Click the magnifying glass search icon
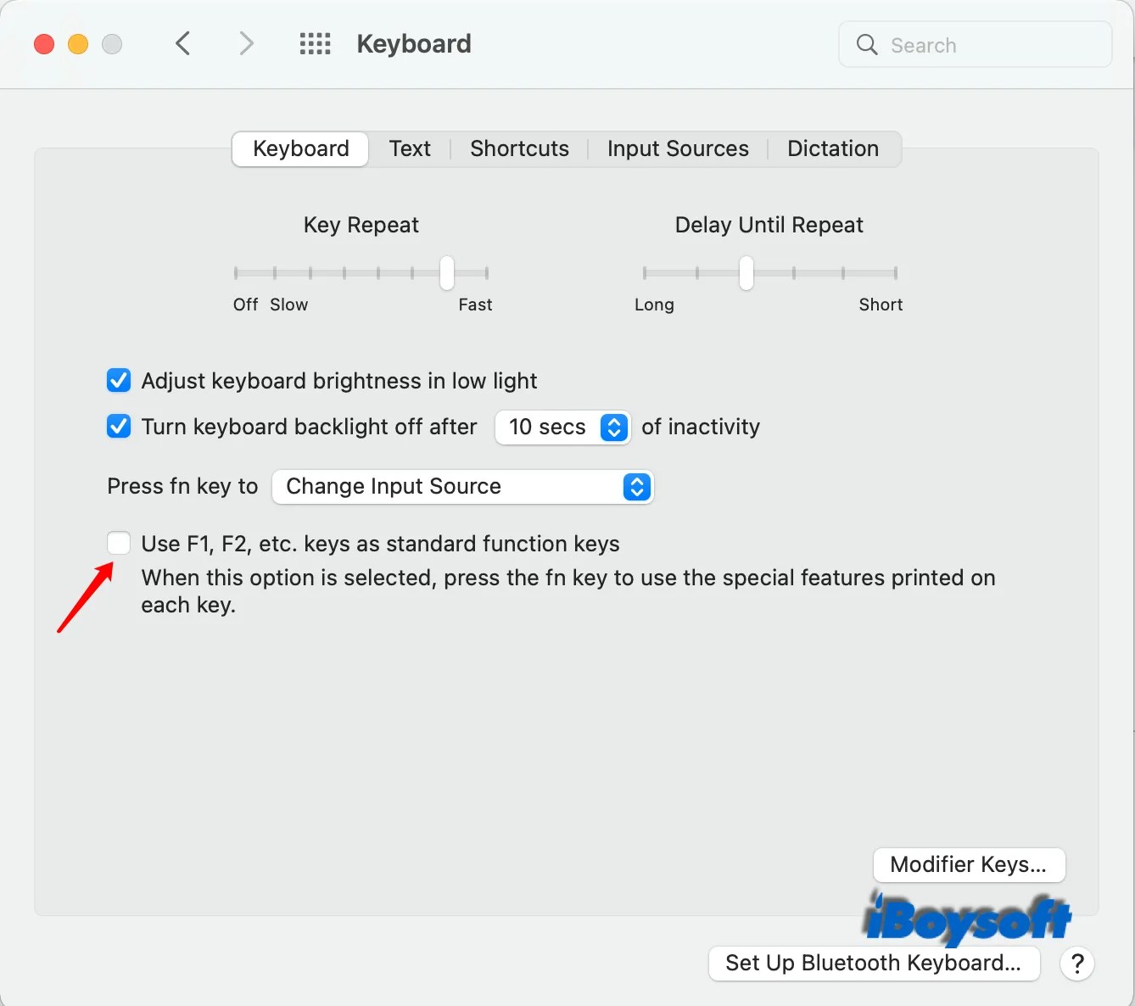This screenshot has width=1135, height=1006. tap(866, 45)
